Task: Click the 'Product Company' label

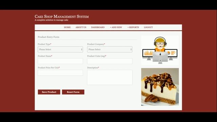Action: click(x=96, y=44)
